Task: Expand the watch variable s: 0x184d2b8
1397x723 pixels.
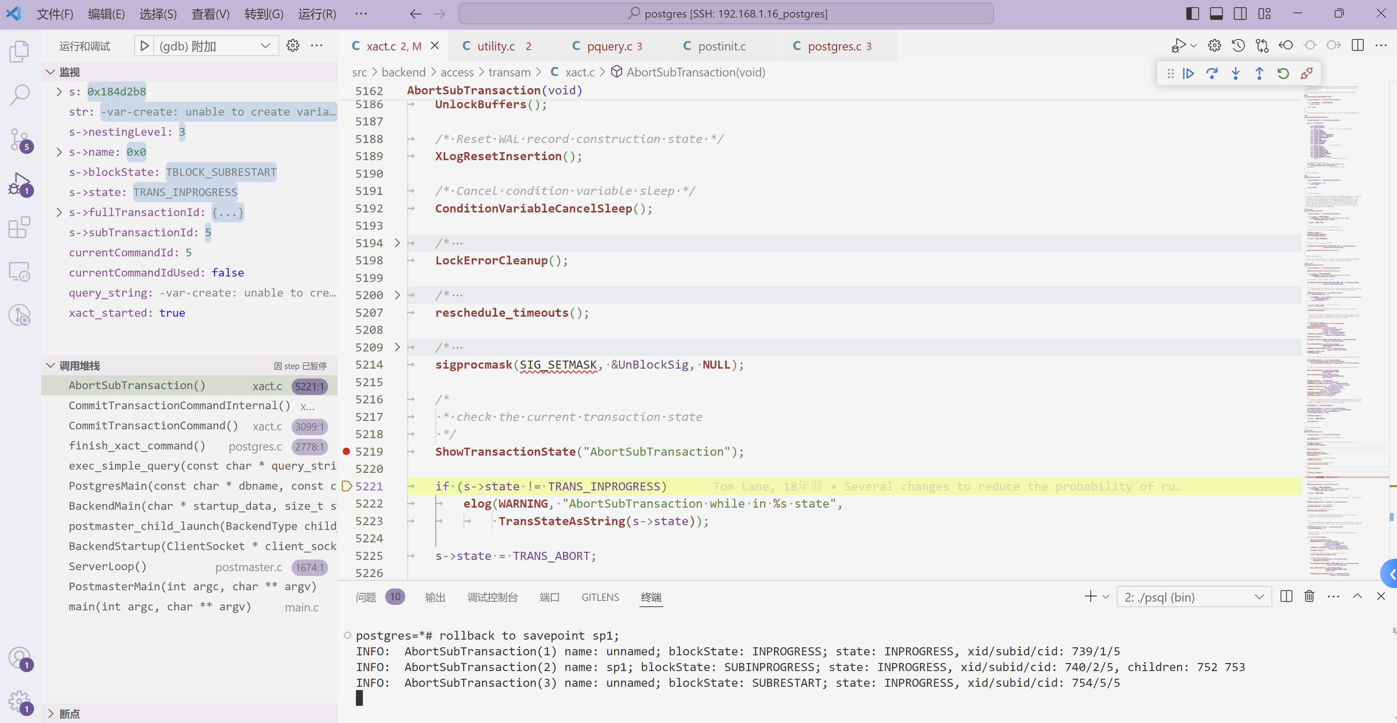Action: pyautogui.click(x=59, y=91)
